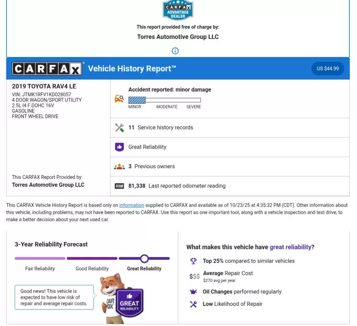This screenshot has height=326, width=357.
Task: Open the 'information' hyperlink in disclaimer
Action: (x=132, y=205)
